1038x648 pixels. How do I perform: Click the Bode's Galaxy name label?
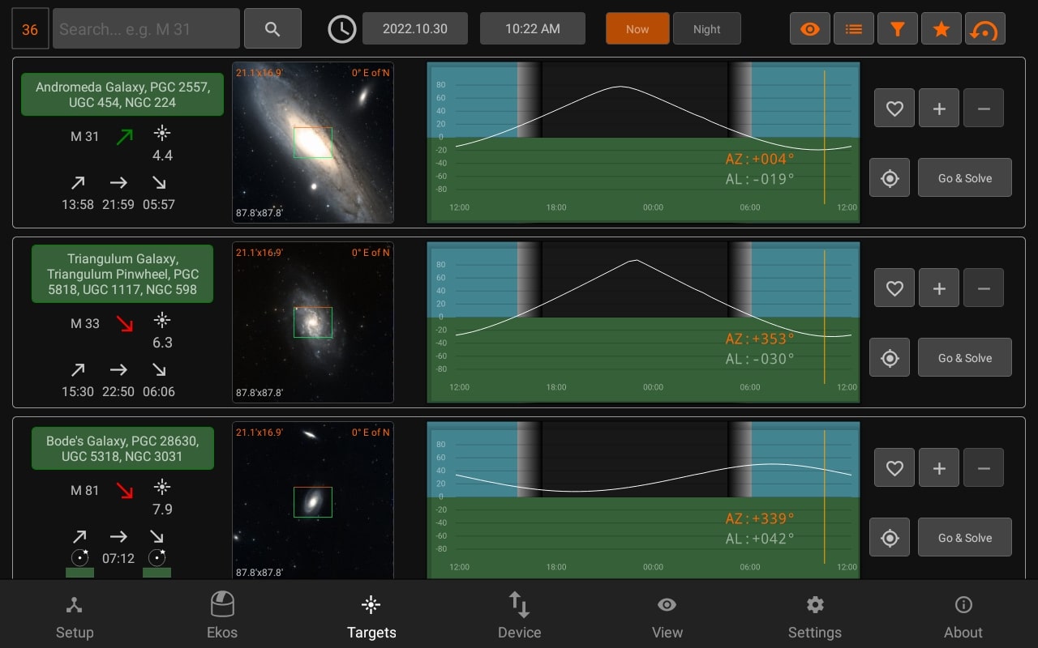coord(122,448)
